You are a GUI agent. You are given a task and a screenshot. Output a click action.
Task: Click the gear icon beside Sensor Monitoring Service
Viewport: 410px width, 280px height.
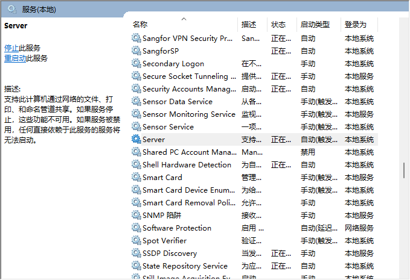point(136,114)
